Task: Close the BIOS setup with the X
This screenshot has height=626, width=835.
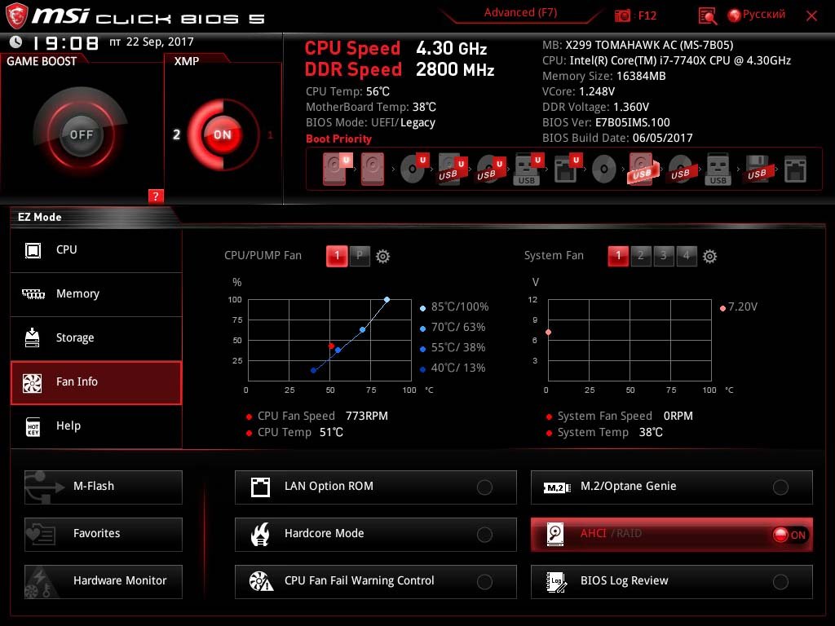Action: pos(811,16)
